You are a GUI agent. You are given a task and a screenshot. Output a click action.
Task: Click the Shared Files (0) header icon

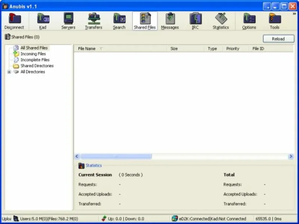click(7, 37)
